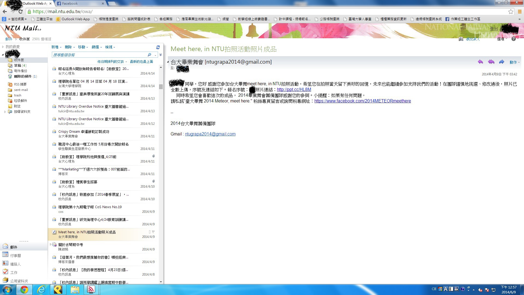Open the Crispy Dream 幸運餅乾訂製成功 message
The width and height of the screenshot is (524, 295).
pos(103,134)
